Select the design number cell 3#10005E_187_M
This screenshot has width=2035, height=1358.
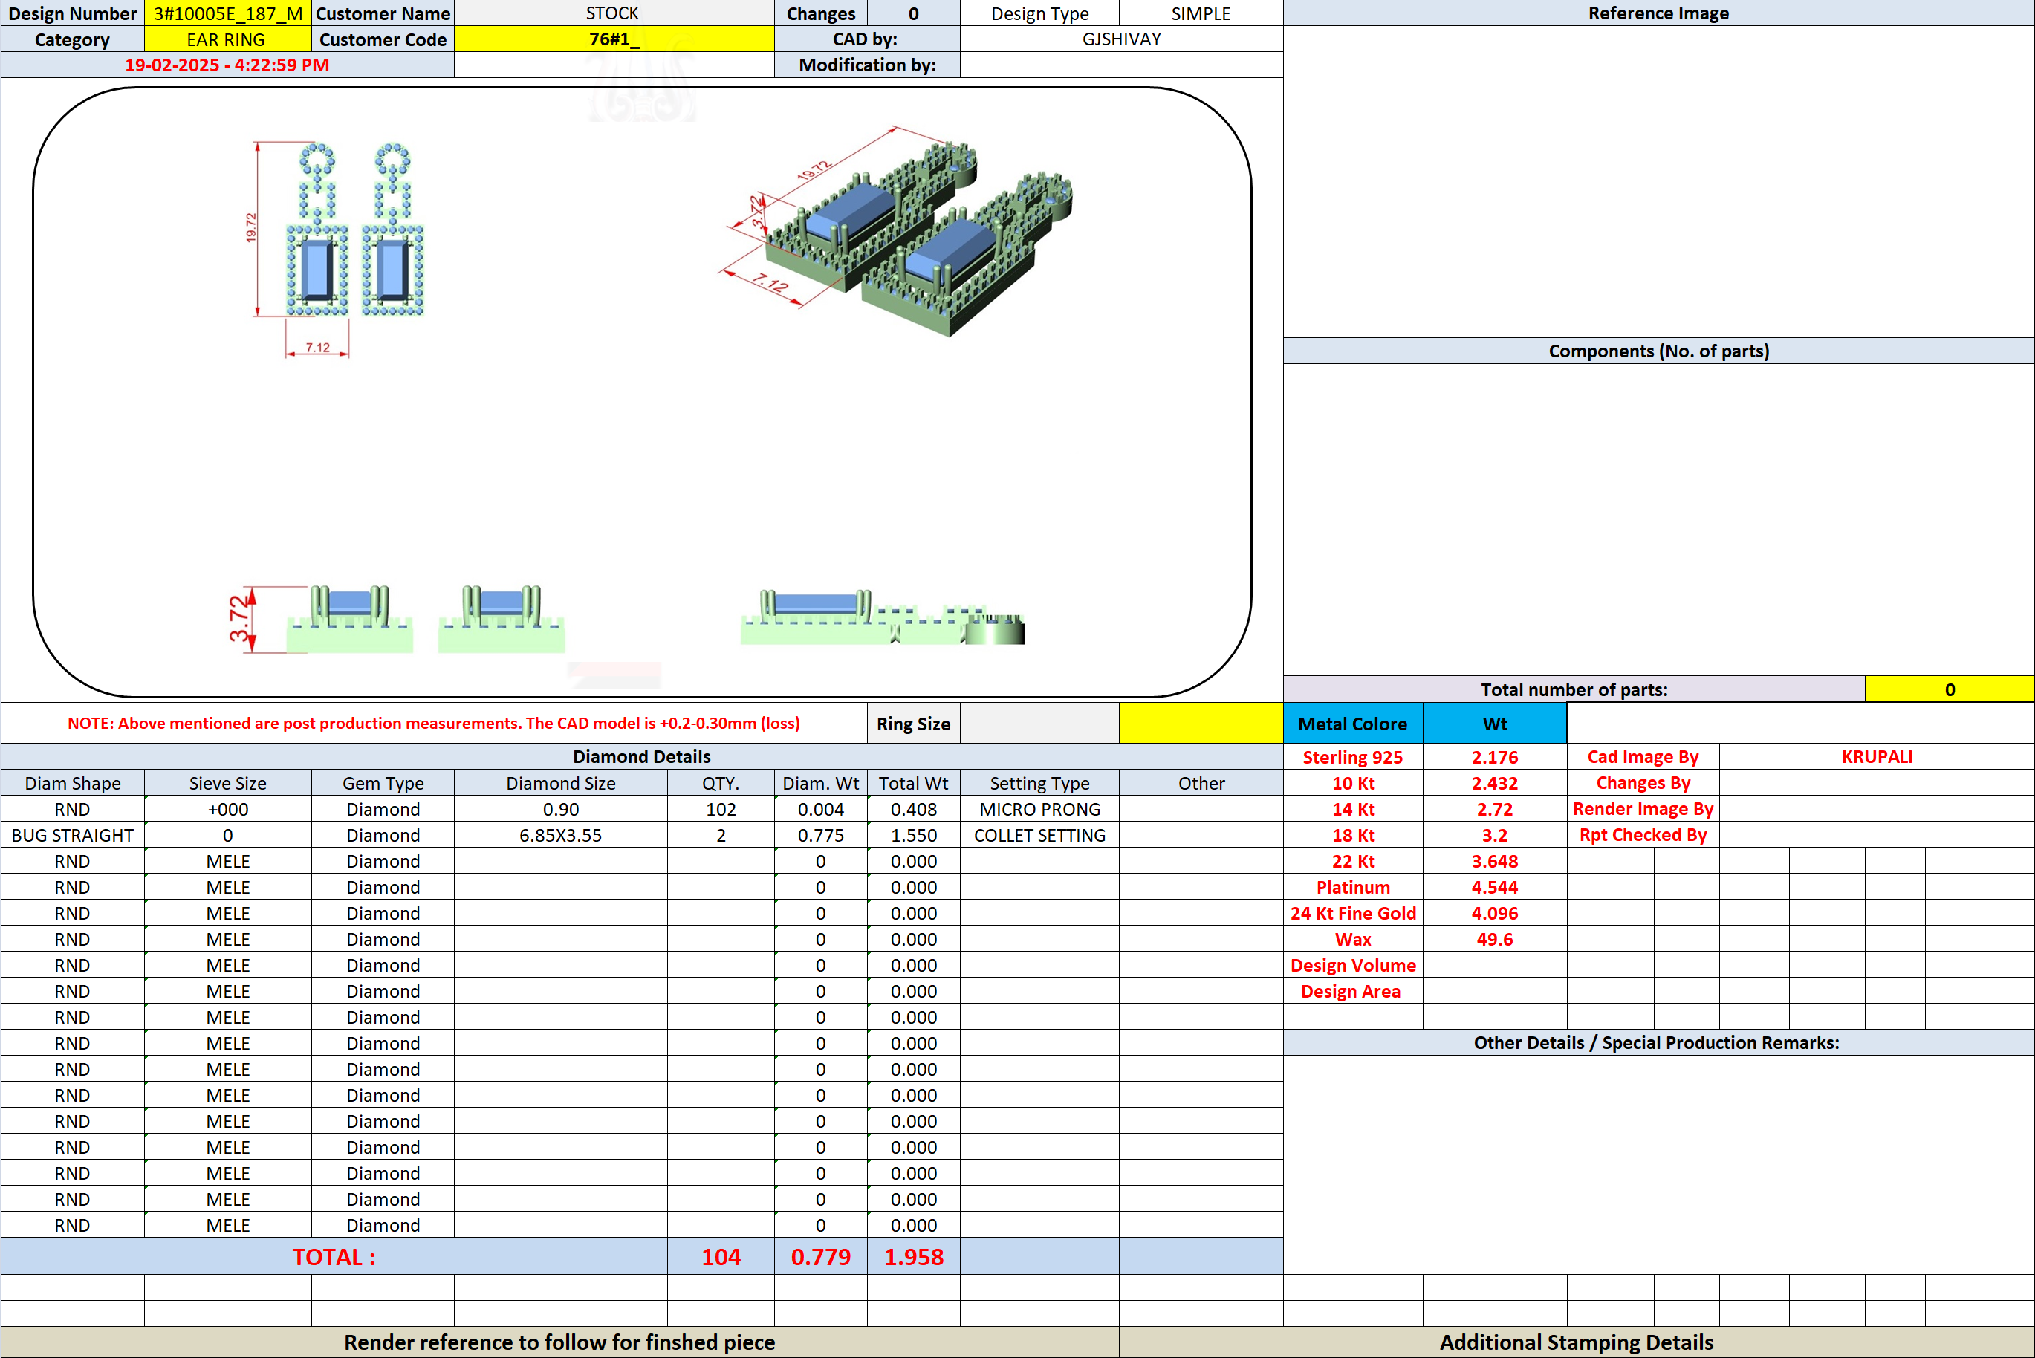[x=228, y=13]
